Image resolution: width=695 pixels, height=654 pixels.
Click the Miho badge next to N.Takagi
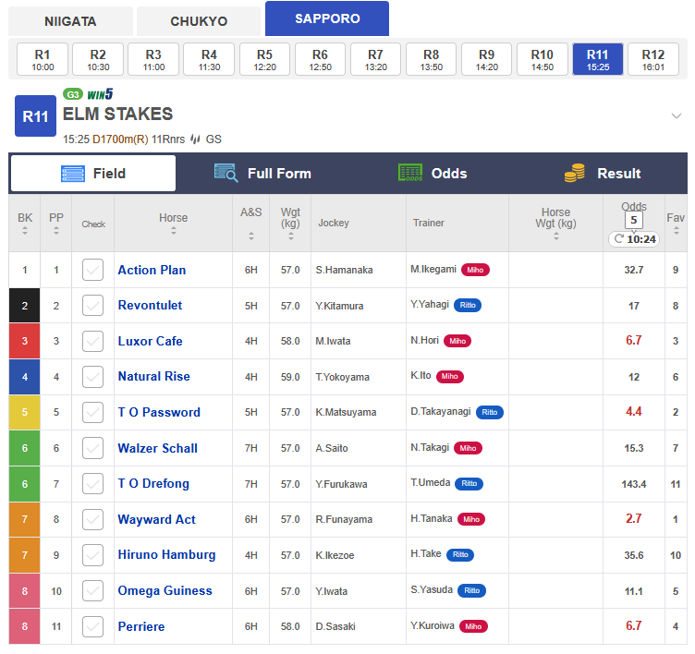pos(468,448)
